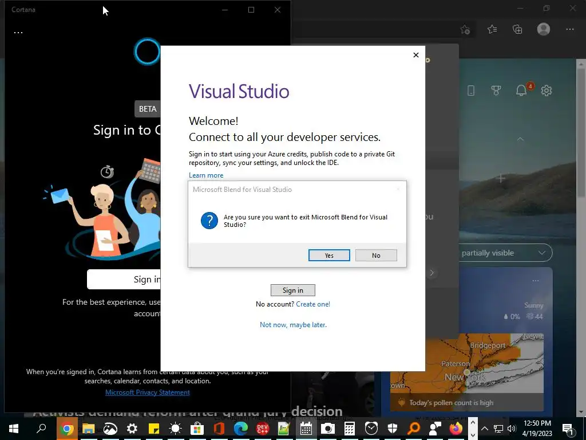Open Edge Collections
The image size is (586, 440).
pyautogui.click(x=517, y=29)
